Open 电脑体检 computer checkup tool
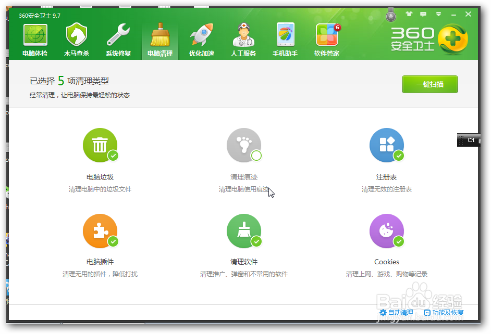 click(35, 40)
